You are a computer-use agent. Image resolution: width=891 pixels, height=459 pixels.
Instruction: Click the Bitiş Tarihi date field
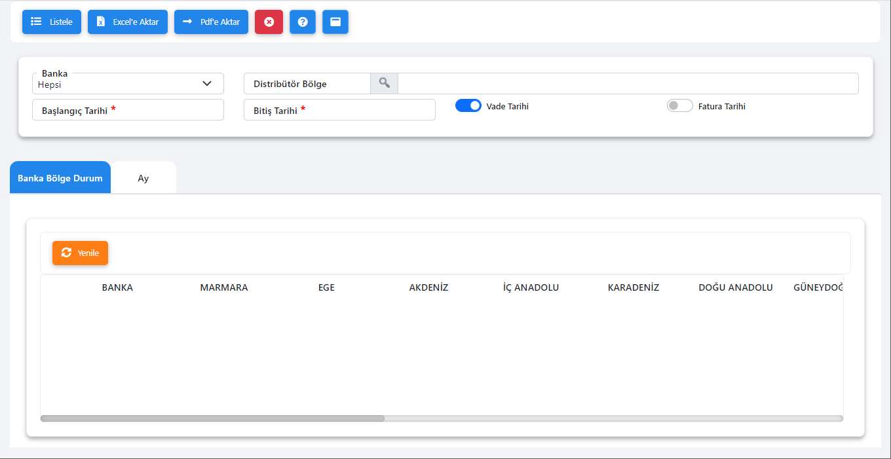(x=339, y=110)
